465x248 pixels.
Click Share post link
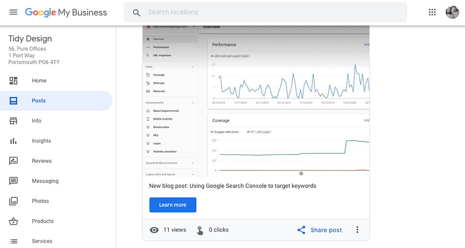point(326,230)
